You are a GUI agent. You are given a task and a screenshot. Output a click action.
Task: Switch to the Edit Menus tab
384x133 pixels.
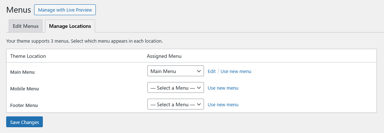pos(25,26)
